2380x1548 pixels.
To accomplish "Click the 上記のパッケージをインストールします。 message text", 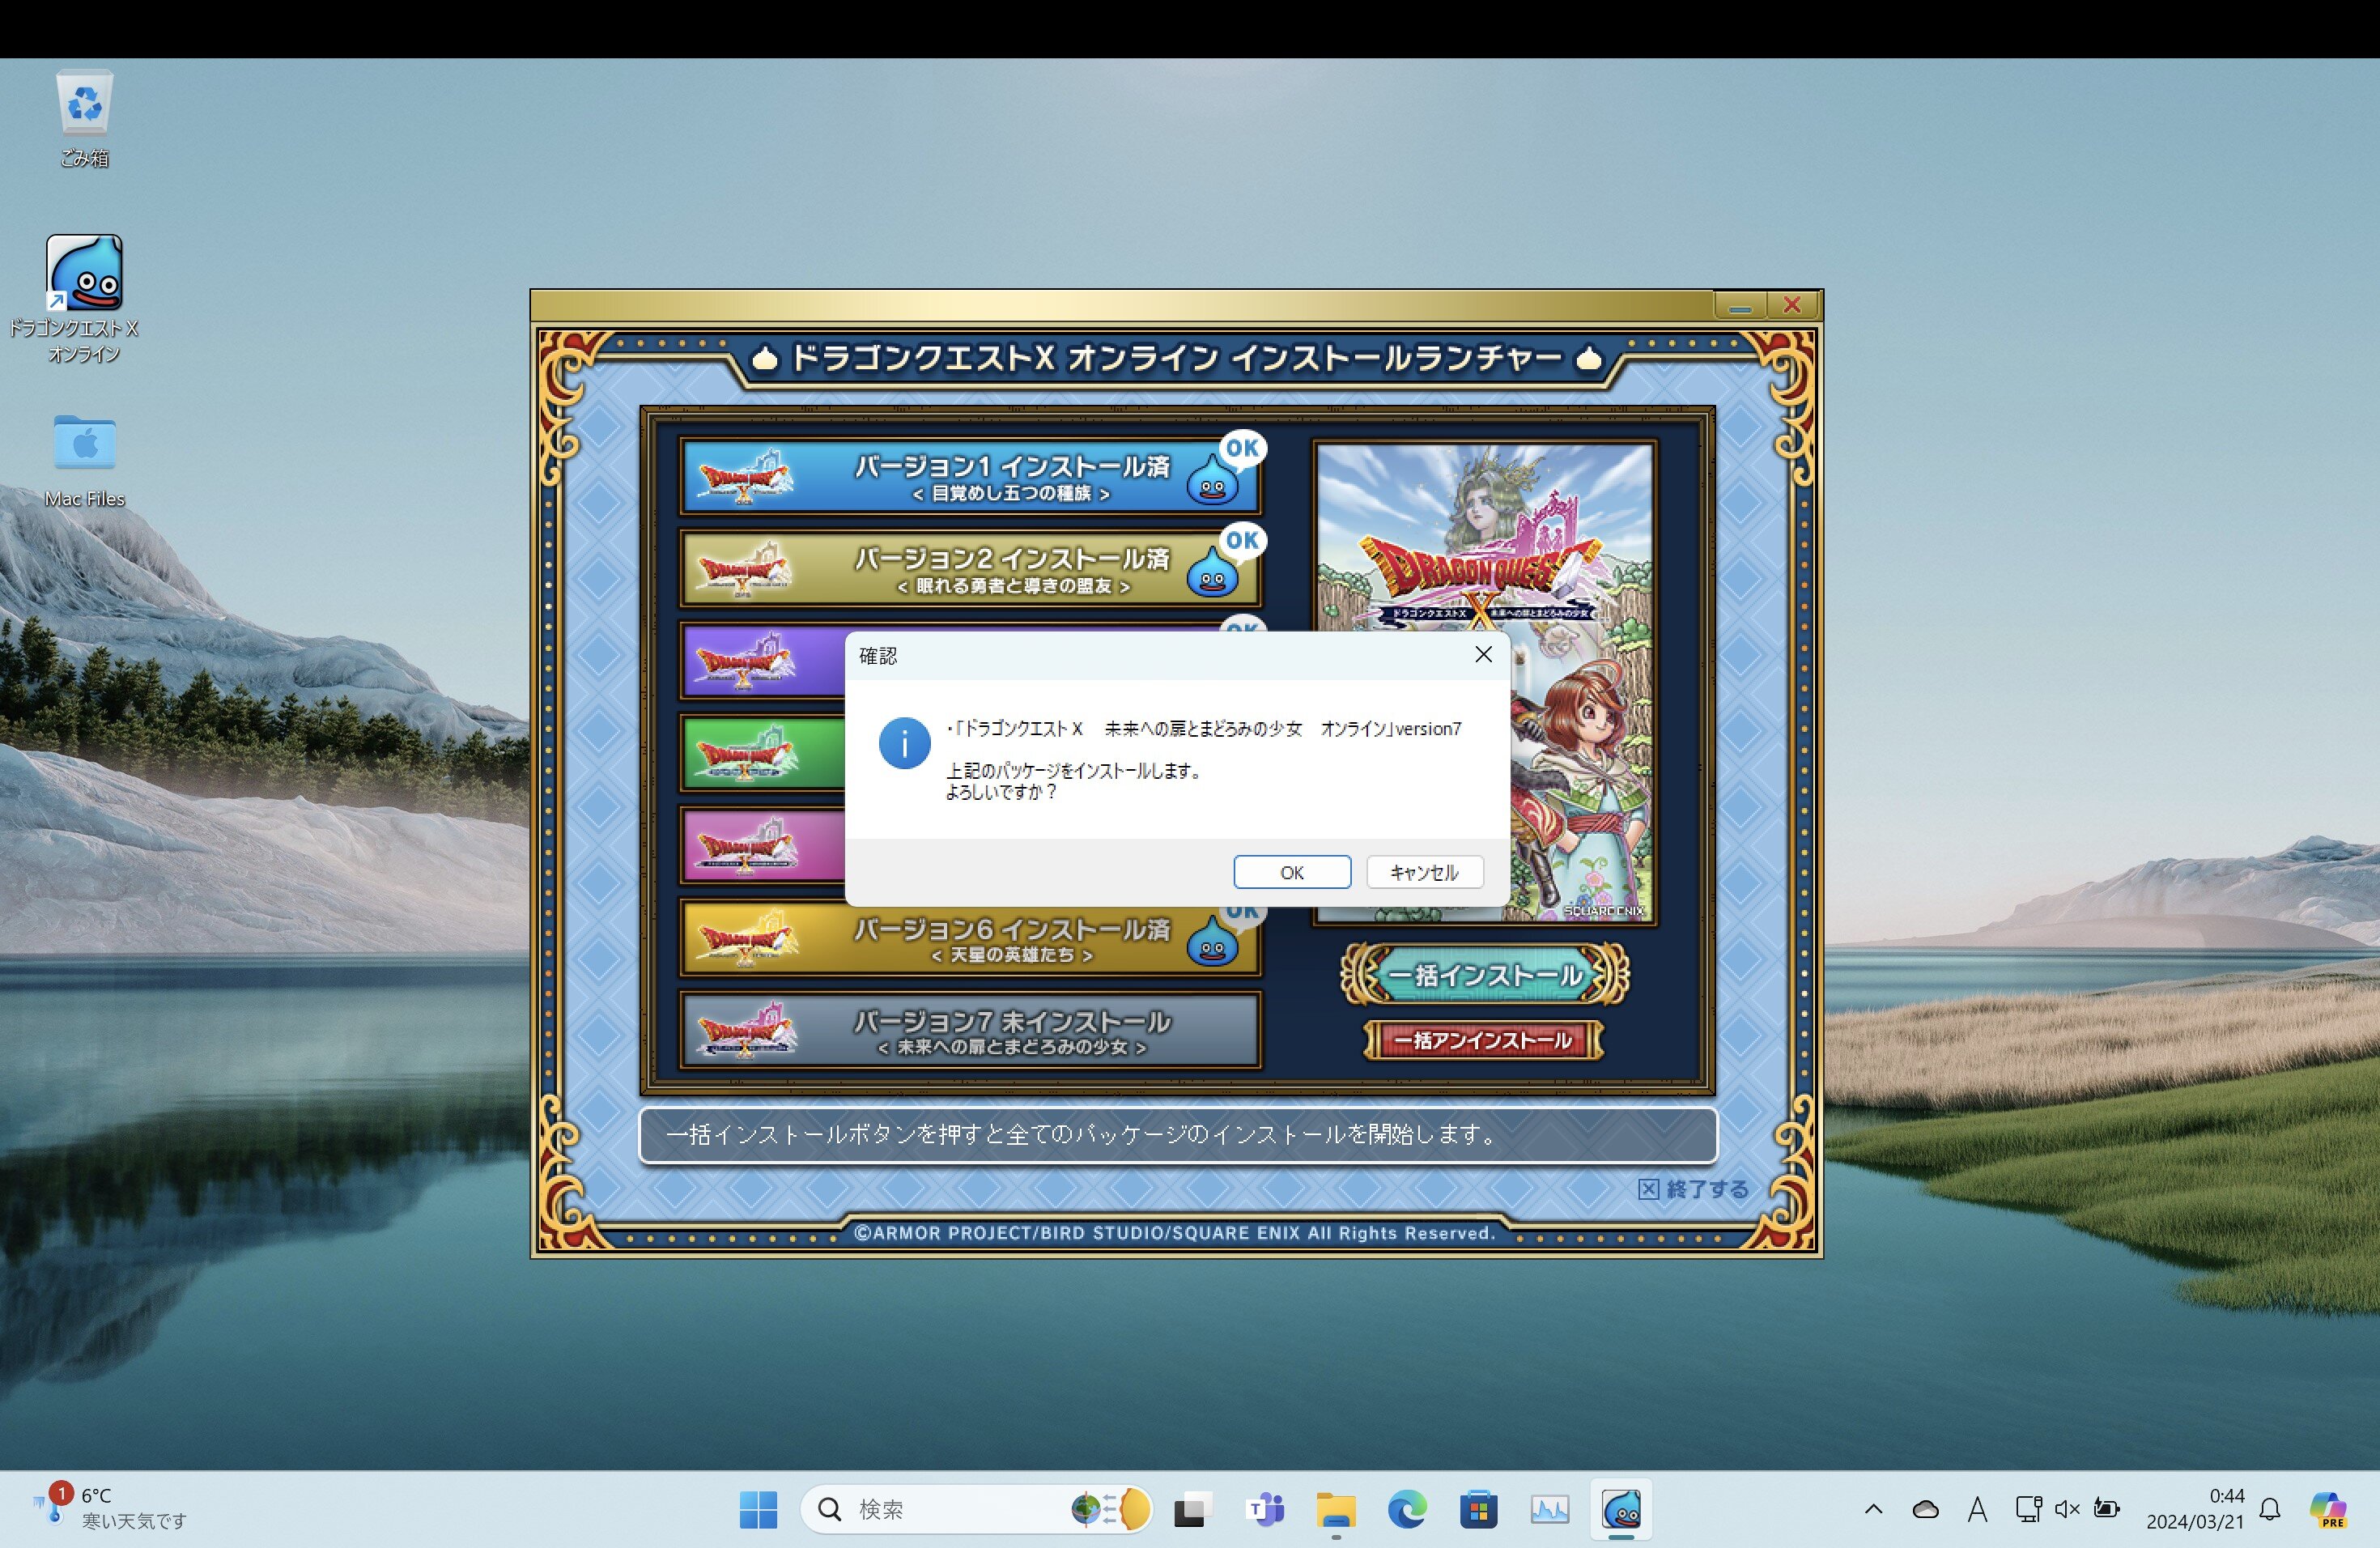I will pos(1073,771).
